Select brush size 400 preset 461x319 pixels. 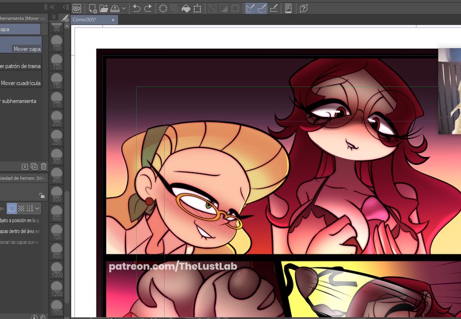56,175
